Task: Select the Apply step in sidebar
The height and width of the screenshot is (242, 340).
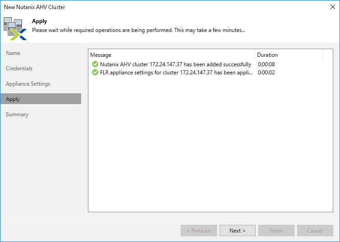Action: tap(41, 99)
